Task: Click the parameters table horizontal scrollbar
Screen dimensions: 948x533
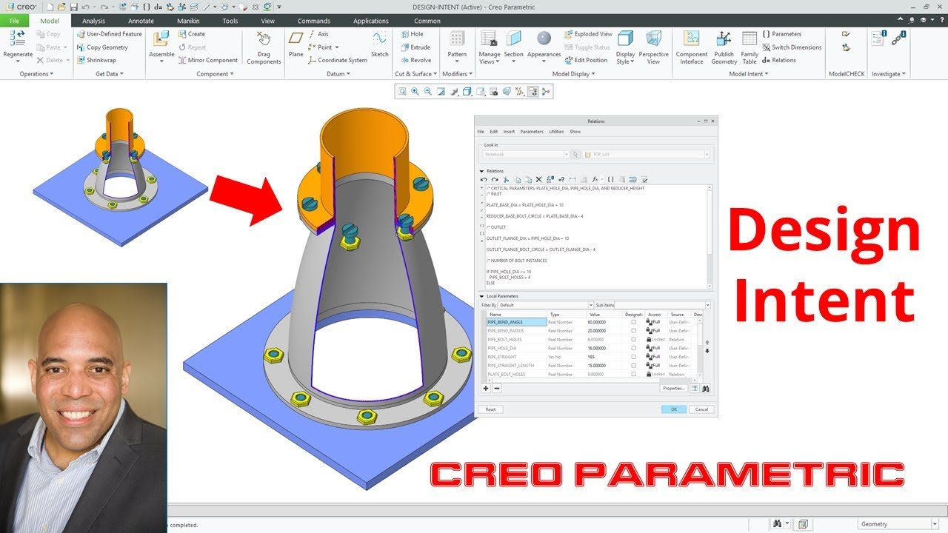Action: (590, 380)
